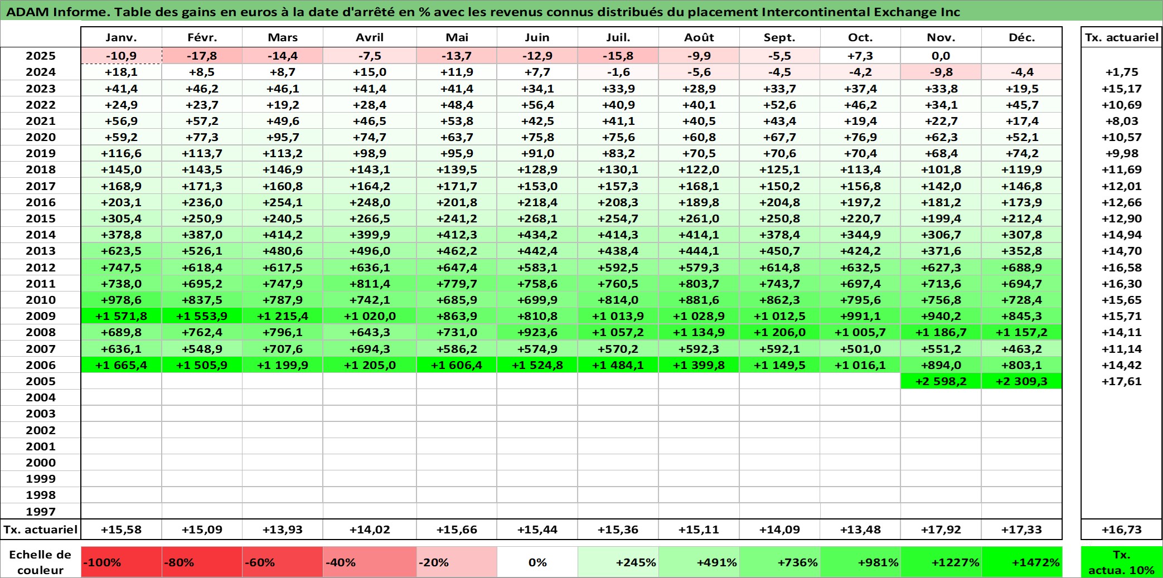The image size is (1163, 578).
Task: Click the -80% color scale swatch
Action: click(x=202, y=562)
